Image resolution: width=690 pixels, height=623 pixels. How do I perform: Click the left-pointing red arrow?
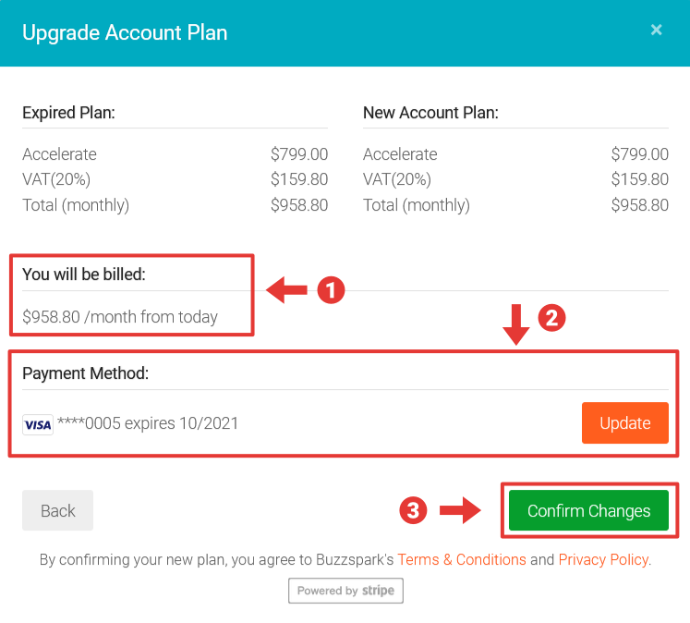(287, 291)
